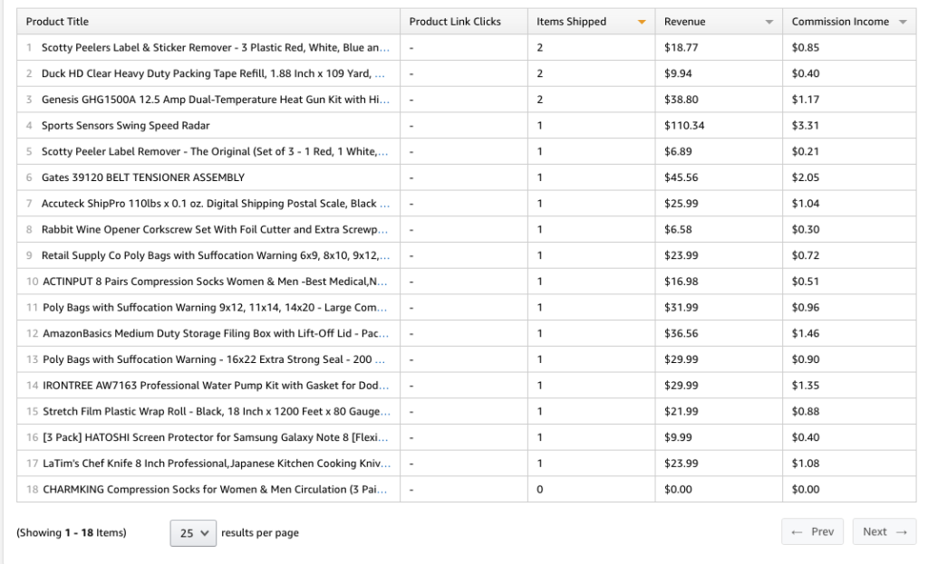The image size is (928, 564).
Task: Click commission value $3.31
Action: pyautogui.click(x=806, y=125)
